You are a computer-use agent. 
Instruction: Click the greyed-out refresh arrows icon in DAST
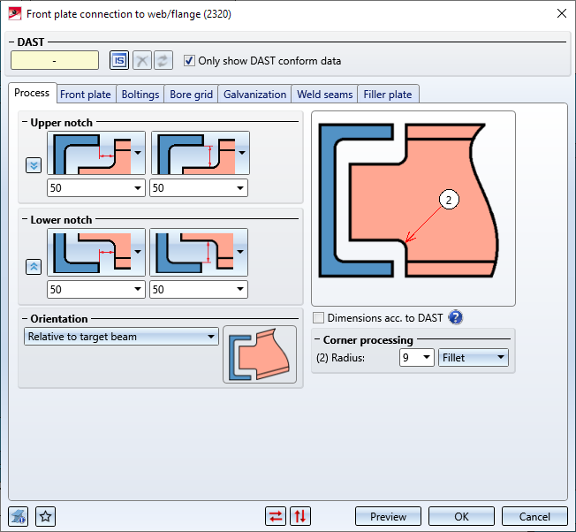tap(163, 60)
